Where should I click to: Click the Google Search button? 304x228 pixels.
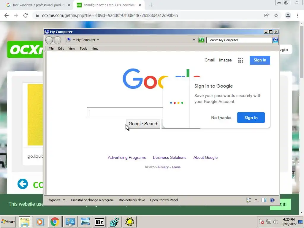pos(143,124)
